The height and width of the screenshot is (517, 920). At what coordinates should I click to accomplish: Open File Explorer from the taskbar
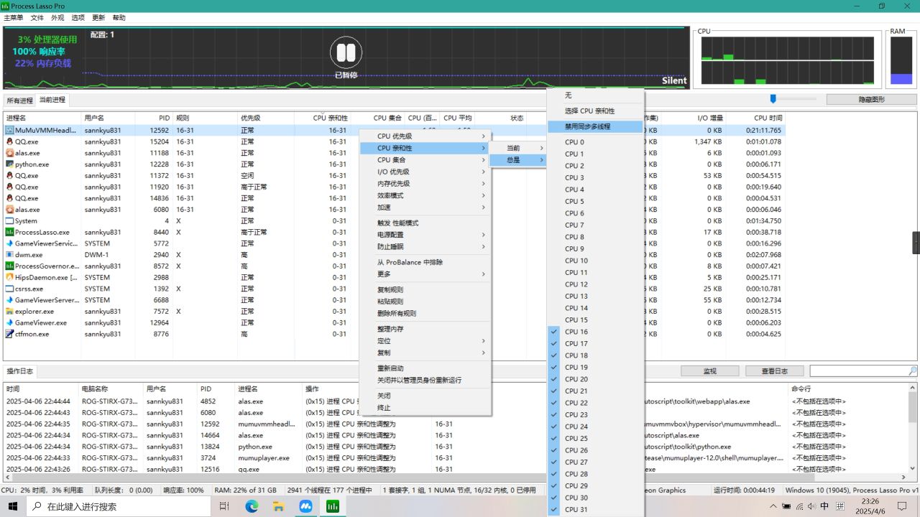(x=279, y=506)
